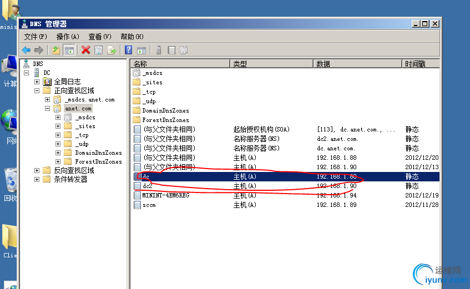Select host record with 192.168.1.88
The height and width of the screenshot is (289, 470).
(286, 158)
